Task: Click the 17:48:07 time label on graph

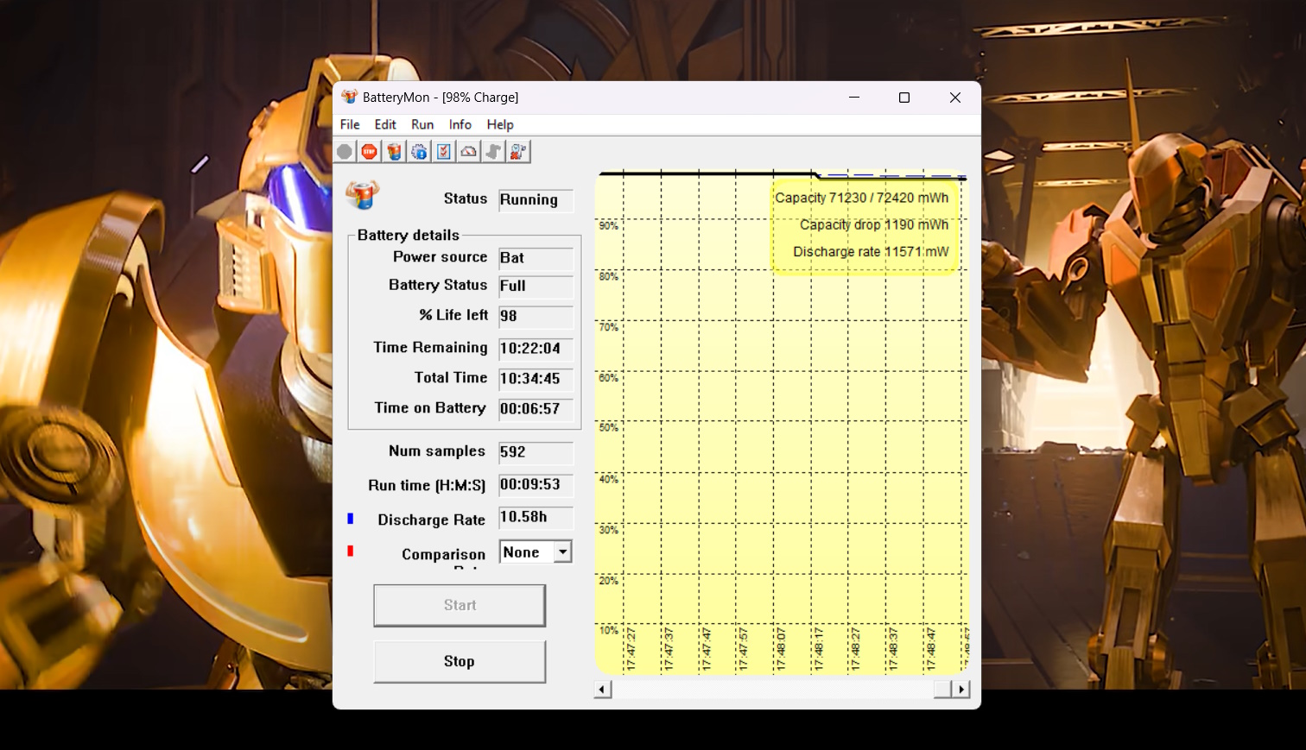Action: click(x=782, y=649)
